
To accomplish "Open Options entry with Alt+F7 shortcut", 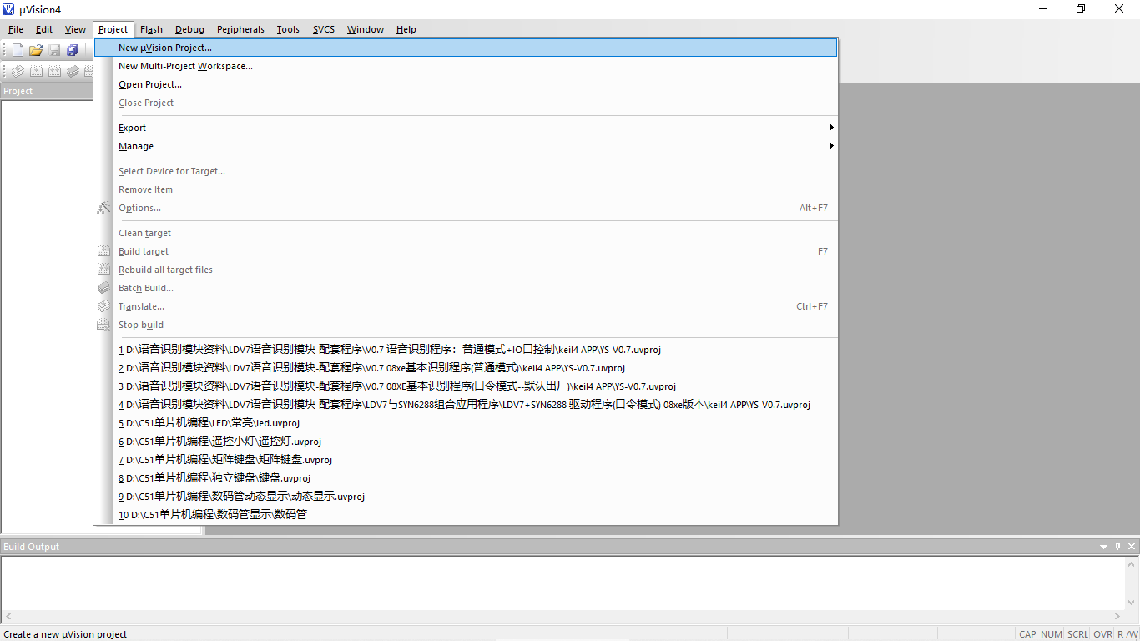I will pyautogui.click(x=466, y=208).
